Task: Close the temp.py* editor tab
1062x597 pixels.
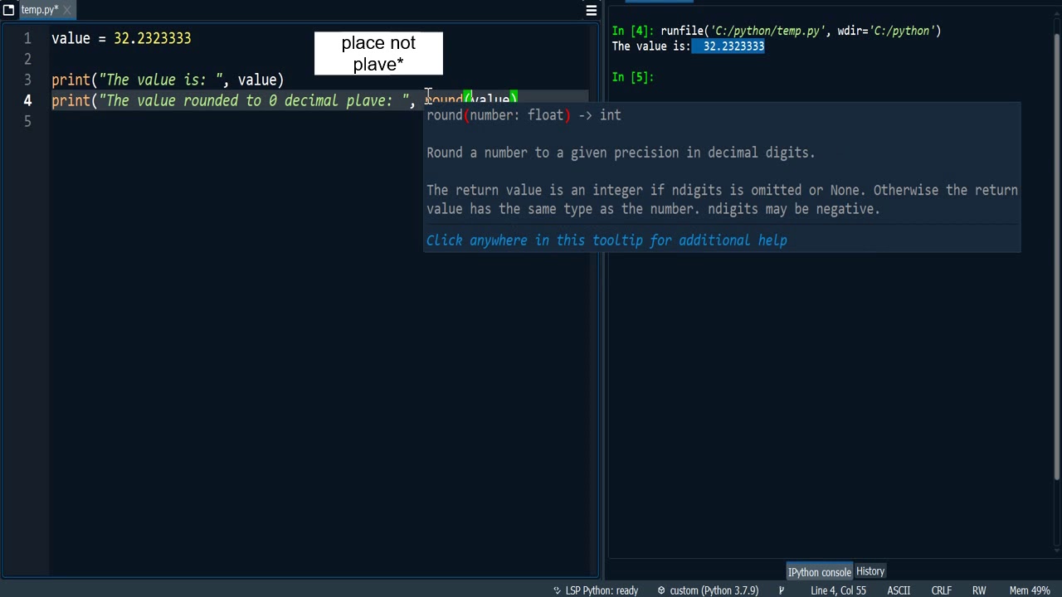Action: [x=66, y=10]
